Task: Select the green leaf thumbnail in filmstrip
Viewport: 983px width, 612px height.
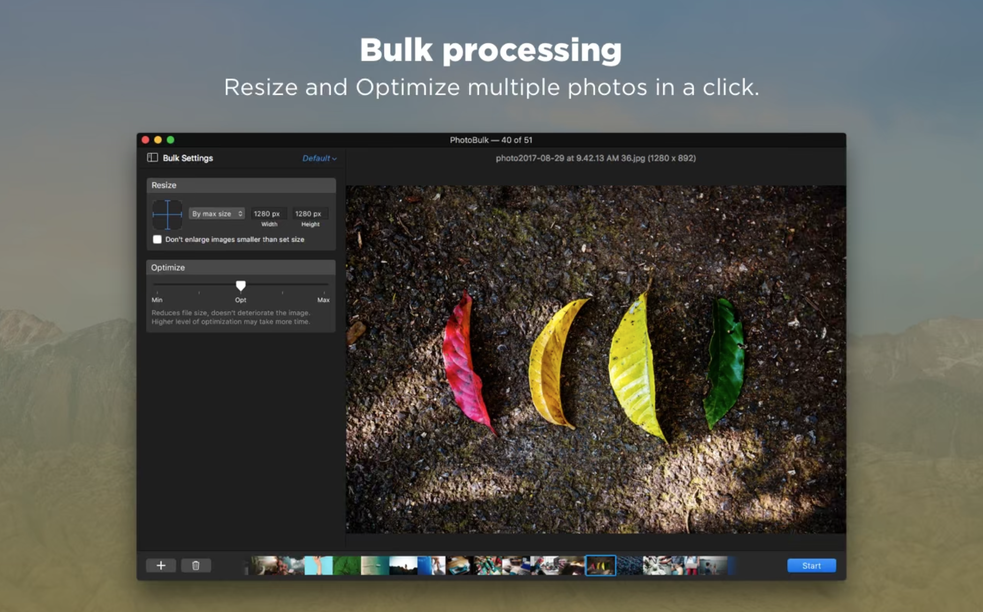Action: click(347, 566)
